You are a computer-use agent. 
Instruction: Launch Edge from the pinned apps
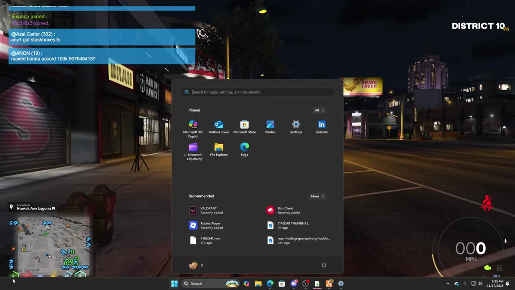(245, 149)
